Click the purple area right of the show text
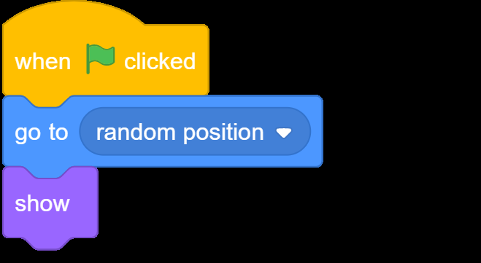Image resolution: width=481 pixels, height=263 pixels. point(85,203)
